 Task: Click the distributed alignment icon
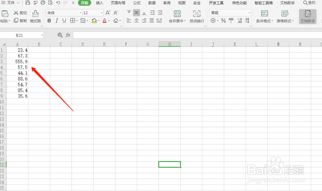159,20
